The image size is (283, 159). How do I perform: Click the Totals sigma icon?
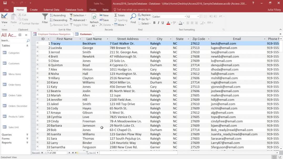pos(116,15)
